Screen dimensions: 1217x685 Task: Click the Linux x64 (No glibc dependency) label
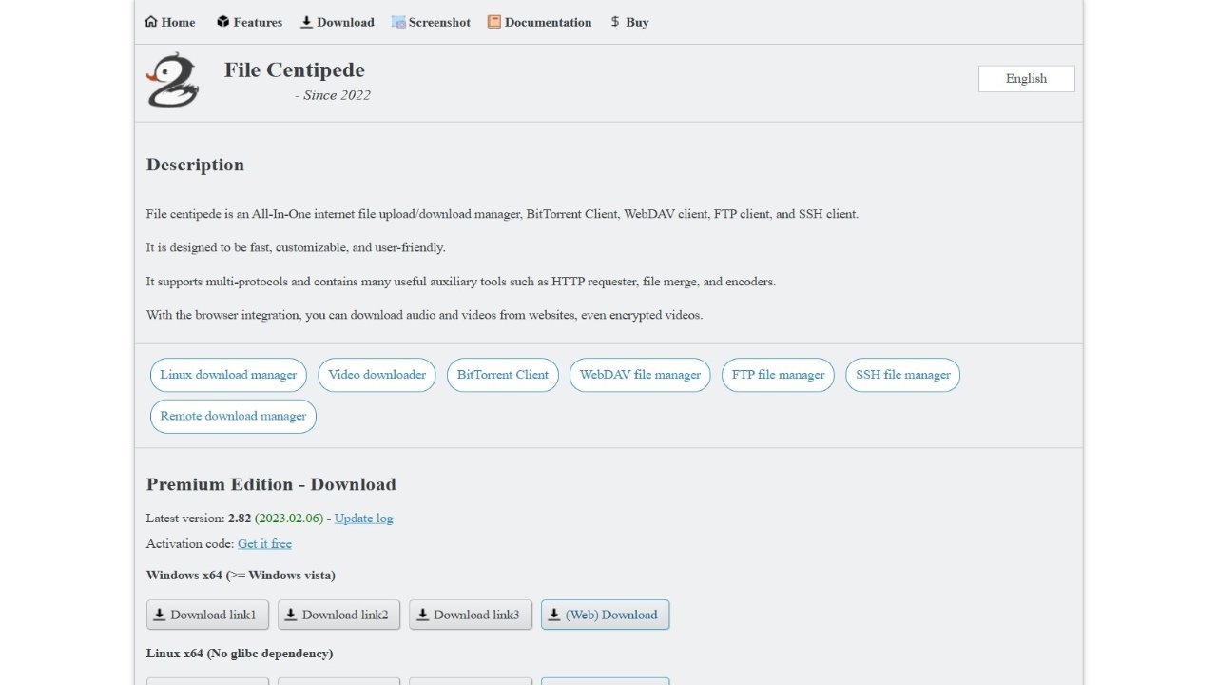[x=240, y=654]
